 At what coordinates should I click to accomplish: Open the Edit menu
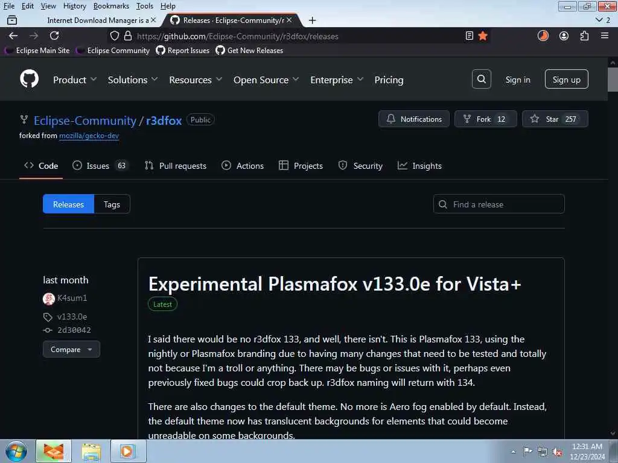click(x=28, y=6)
